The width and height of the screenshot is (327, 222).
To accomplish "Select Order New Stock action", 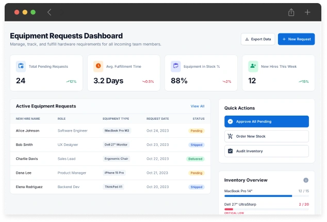I will click(266, 136).
